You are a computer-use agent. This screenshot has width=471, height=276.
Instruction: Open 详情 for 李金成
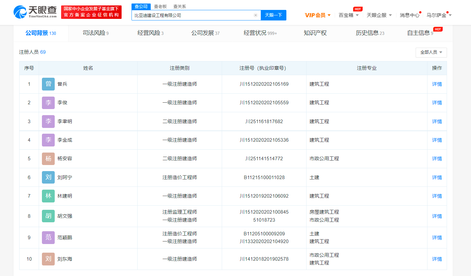(x=437, y=140)
